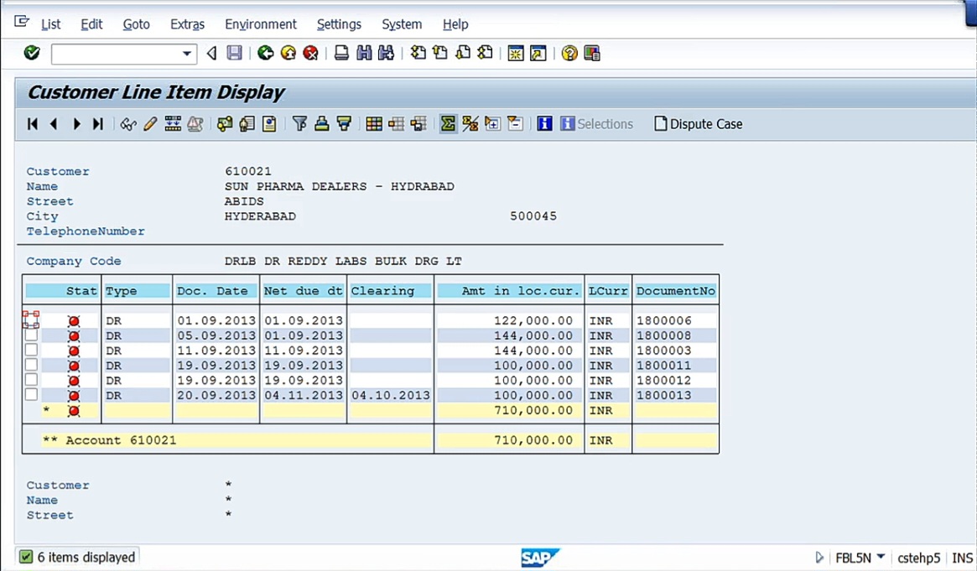The width and height of the screenshot is (977, 571).
Task: Open the FBL5N status bar dropdown
Action: 881,557
